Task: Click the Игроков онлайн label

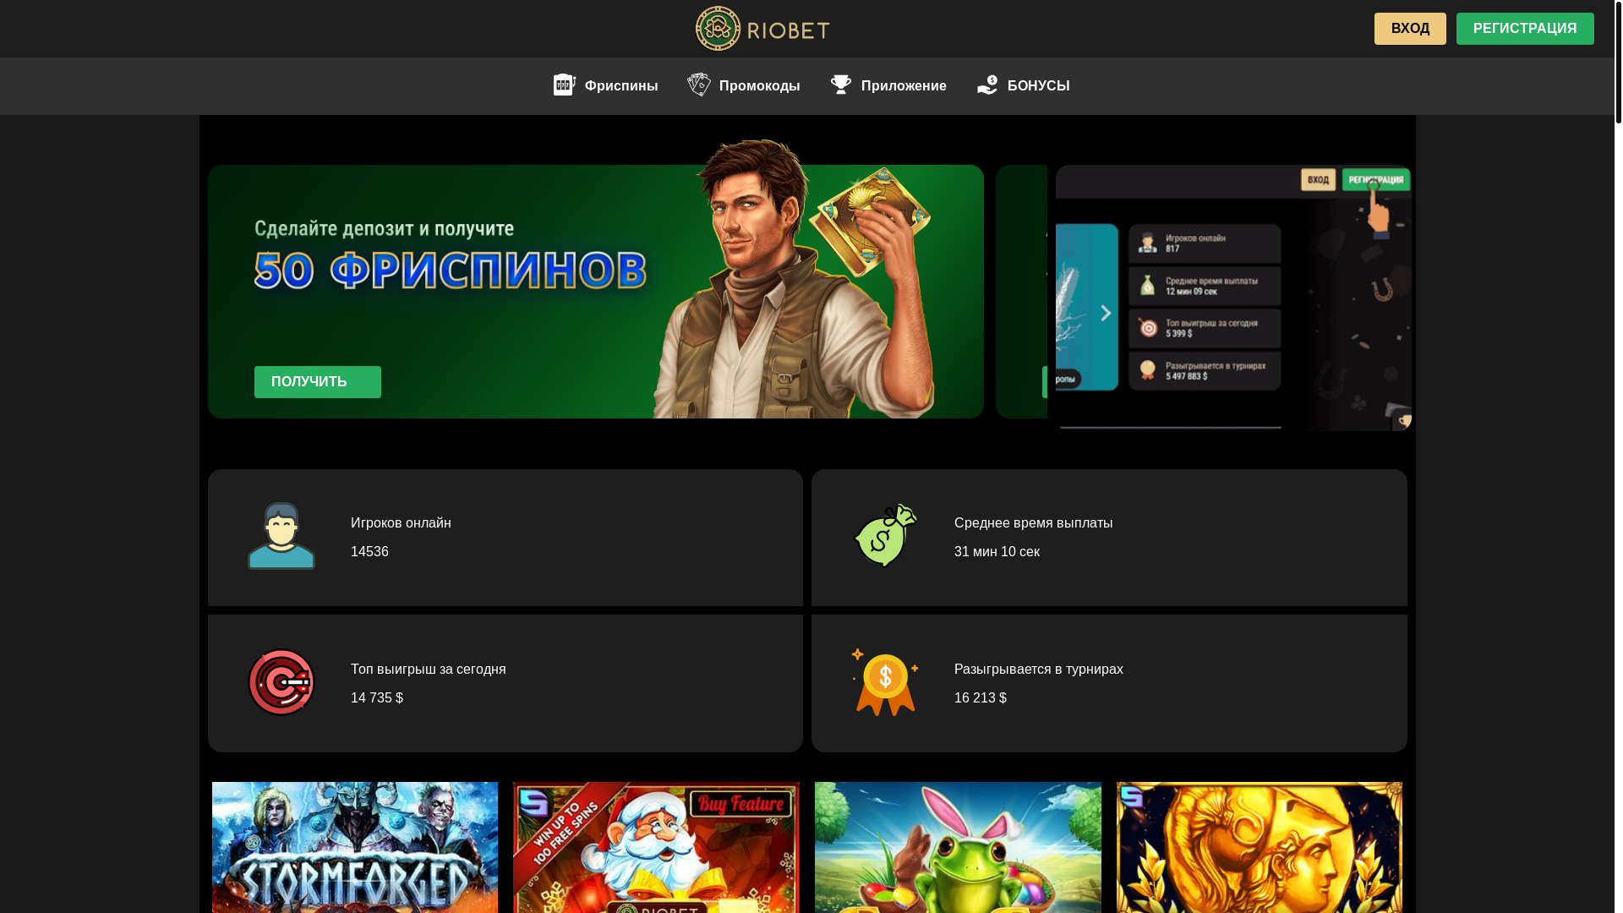Action: coord(401,523)
